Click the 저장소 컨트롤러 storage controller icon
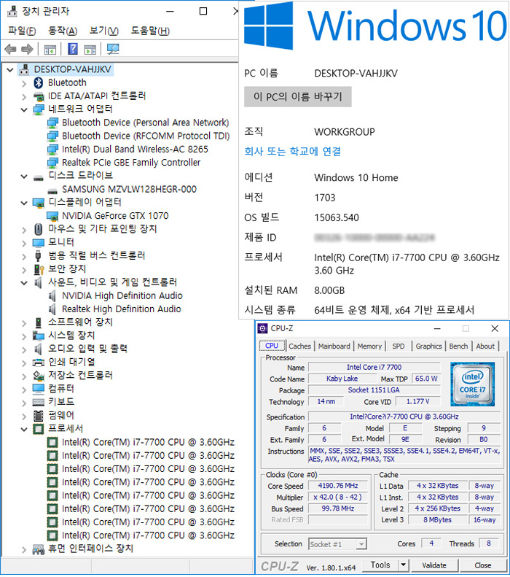This screenshot has width=510, height=577. click(38, 376)
